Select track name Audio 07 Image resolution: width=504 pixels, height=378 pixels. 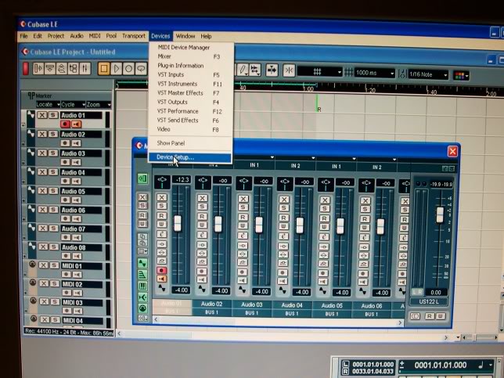pos(81,229)
